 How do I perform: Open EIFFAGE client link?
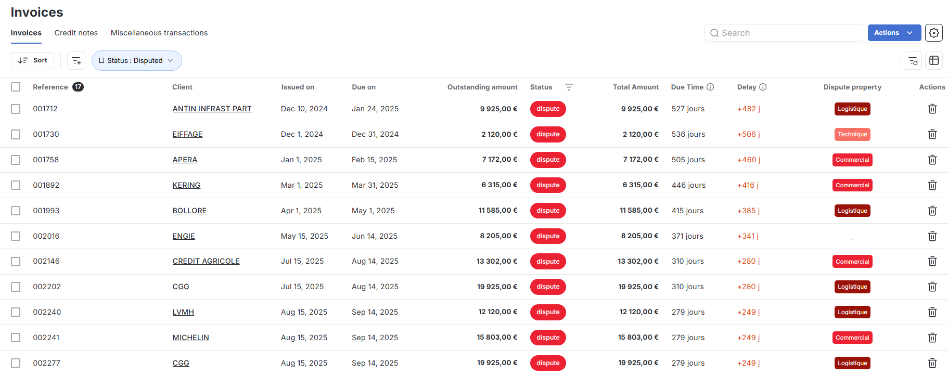(187, 134)
